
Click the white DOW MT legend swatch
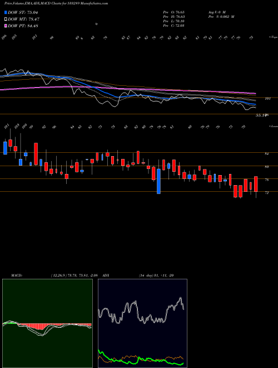[6, 20]
